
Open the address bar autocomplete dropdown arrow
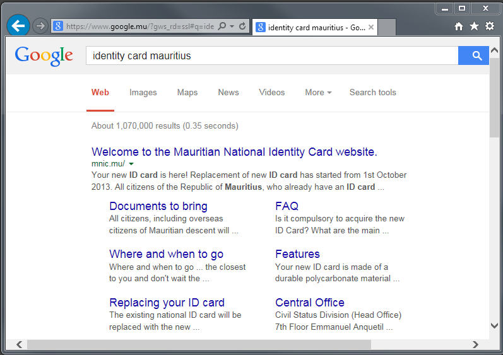[x=232, y=26]
